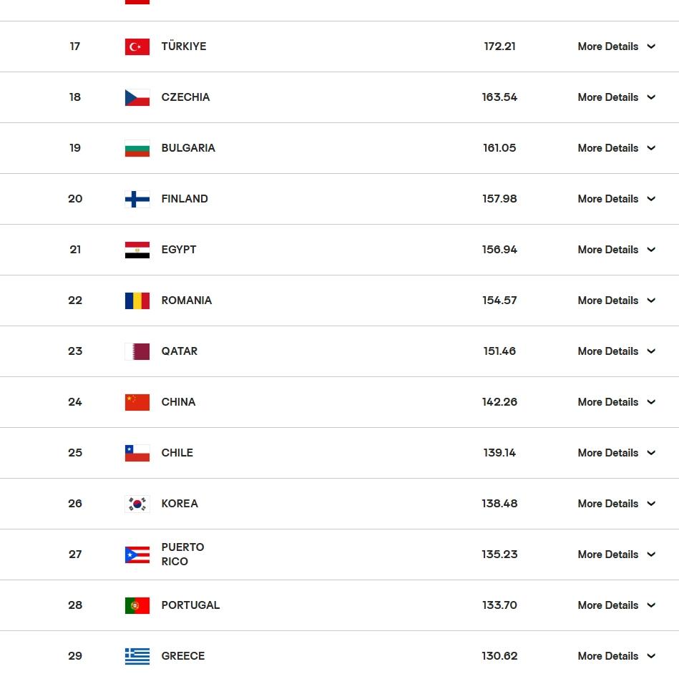Click the CZECHIA country name
Screen dimensions: 679x674
(185, 97)
